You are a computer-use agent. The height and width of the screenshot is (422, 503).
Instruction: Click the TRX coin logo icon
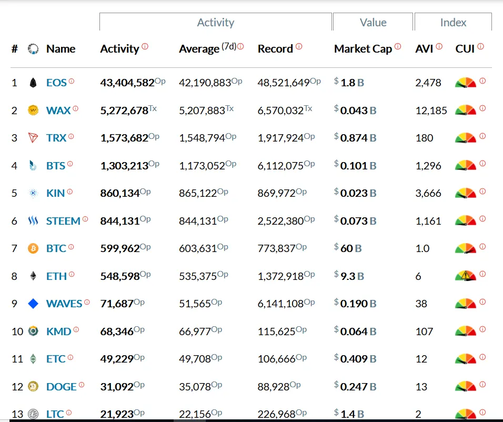coord(33,138)
